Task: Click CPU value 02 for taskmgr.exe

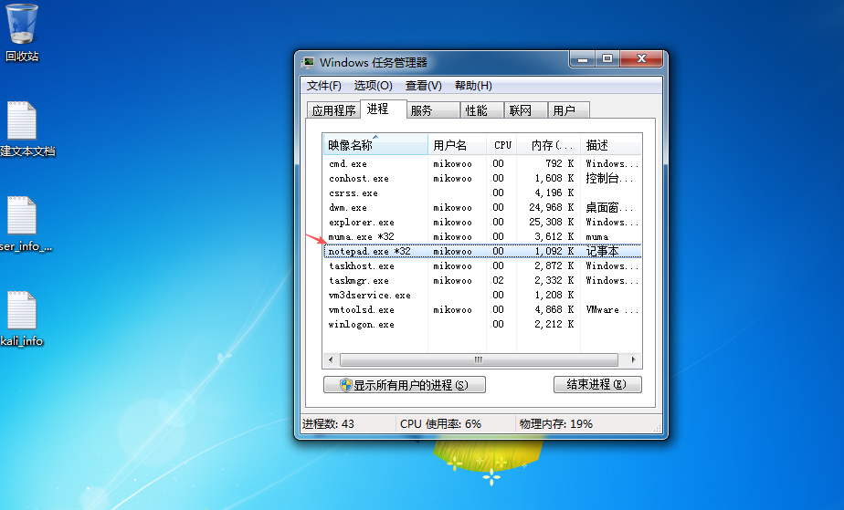Action: point(498,280)
